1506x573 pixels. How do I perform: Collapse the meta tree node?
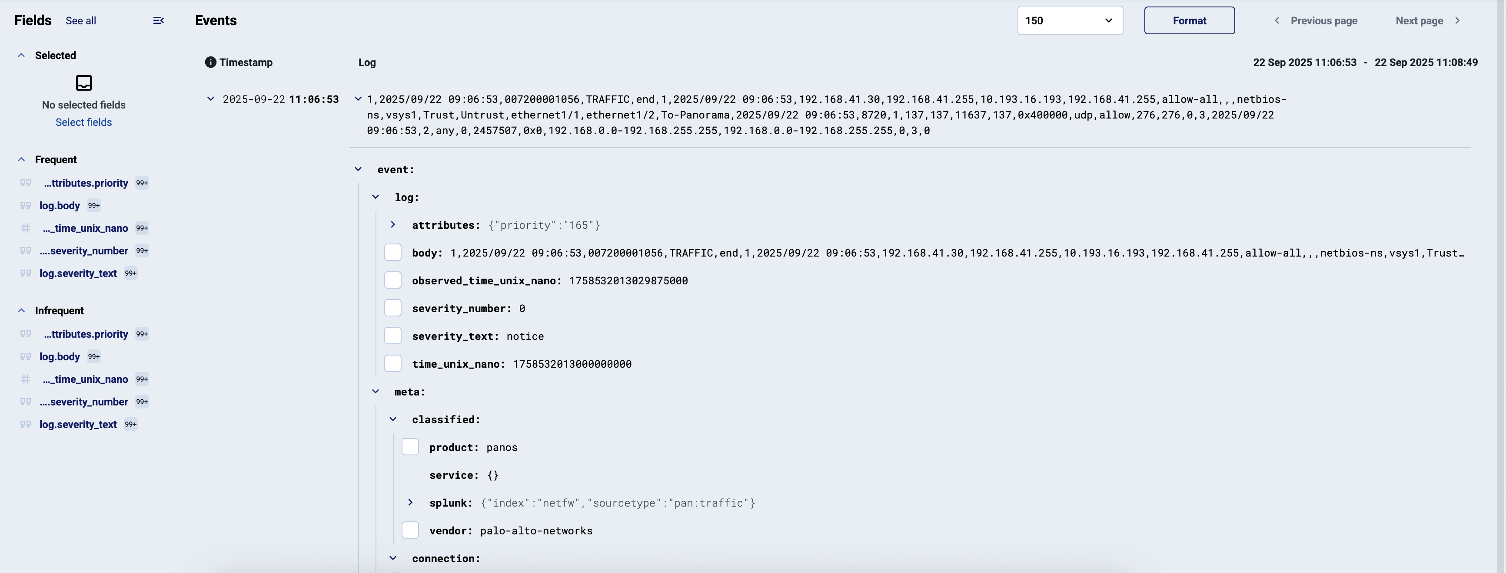tap(376, 392)
